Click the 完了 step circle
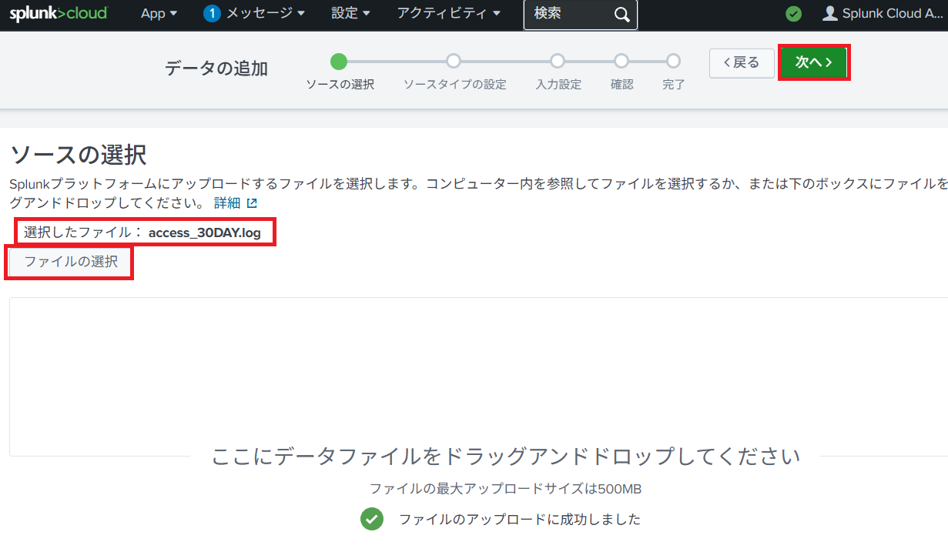Image resolution: width=948 pixels, height=552 pixels. (x=673, y=62)
